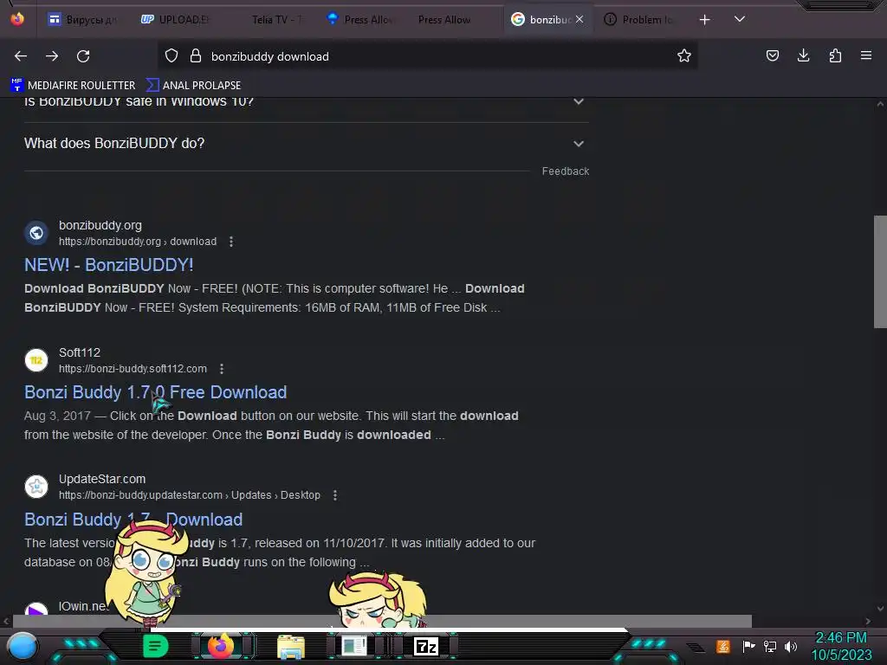Switch to the Problem loading tab
Image resolution: width=887 pixels, height=665 pixels.
(639, 20)
